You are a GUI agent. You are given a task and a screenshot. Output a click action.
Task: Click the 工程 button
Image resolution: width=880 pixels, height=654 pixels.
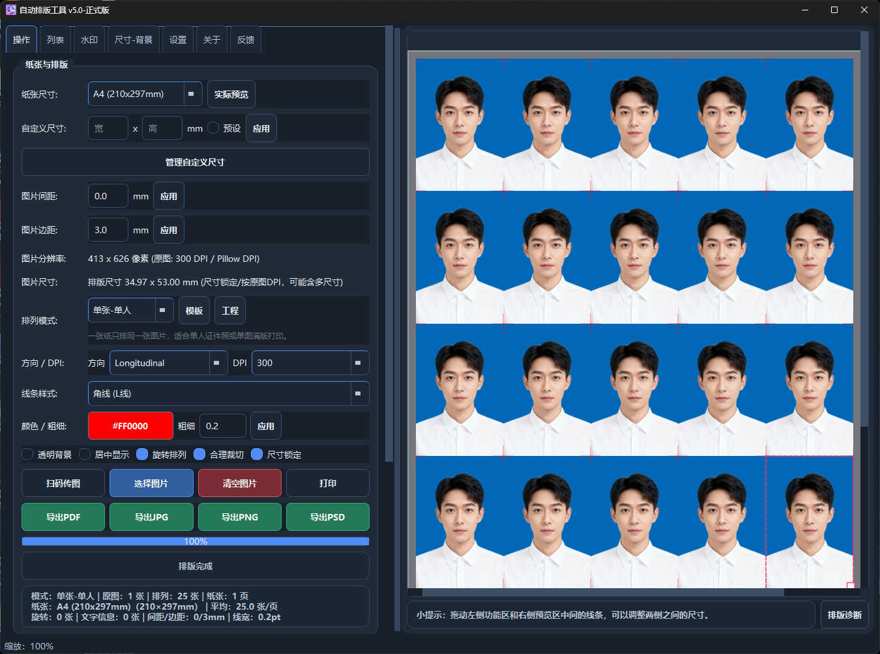[230, 311]
